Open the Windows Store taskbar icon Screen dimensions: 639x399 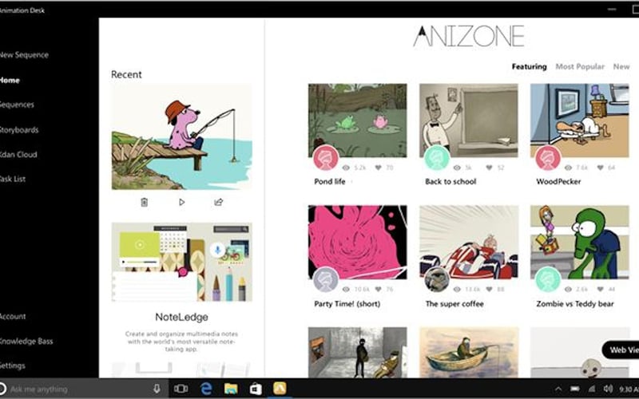(x=256, y=389)
